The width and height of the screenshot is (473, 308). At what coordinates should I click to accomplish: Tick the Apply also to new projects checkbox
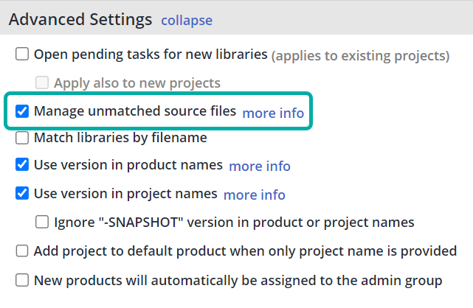[43, 83]
